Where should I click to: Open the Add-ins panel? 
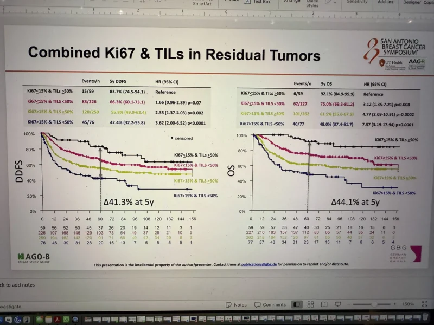[x=386, y=3]
